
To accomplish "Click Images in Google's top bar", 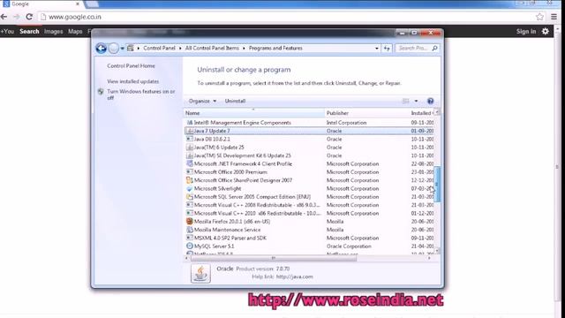I will pyautogui.click(x=53, y=32).
